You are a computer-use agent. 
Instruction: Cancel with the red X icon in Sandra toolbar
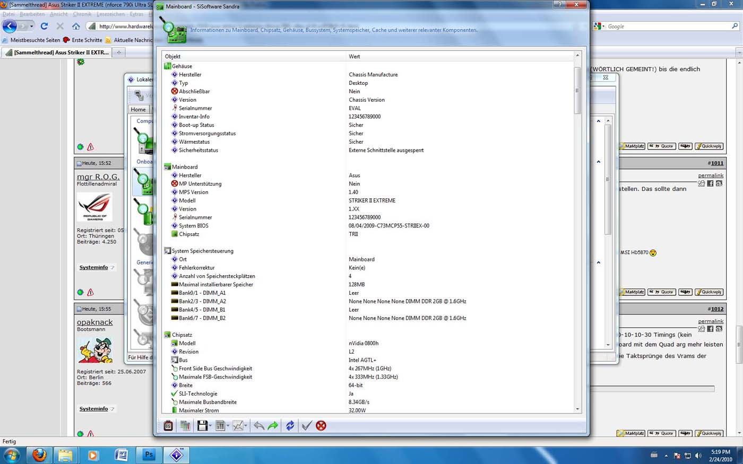pos(321,426)
